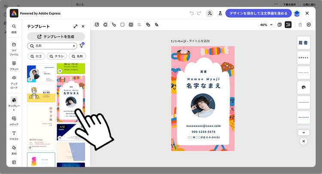The image size is (322, 174).
Task: Open the beta flask icon
Action: (x=220, y=13)
